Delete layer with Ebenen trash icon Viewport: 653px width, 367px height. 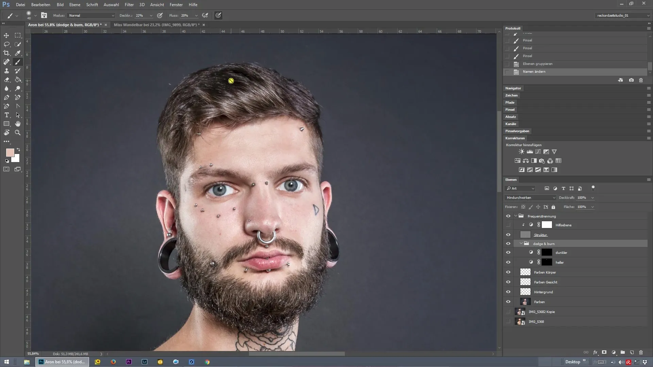coord(641,352)
